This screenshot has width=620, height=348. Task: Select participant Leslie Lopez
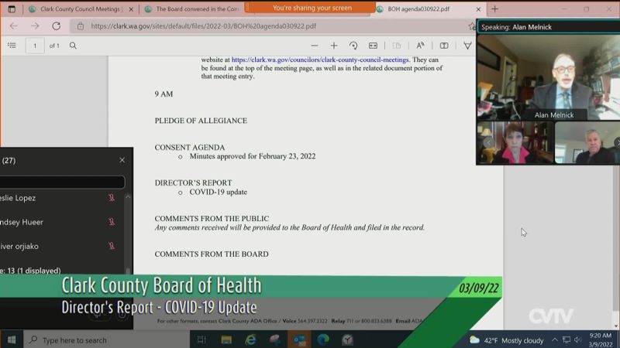click(x=18, y=198)
